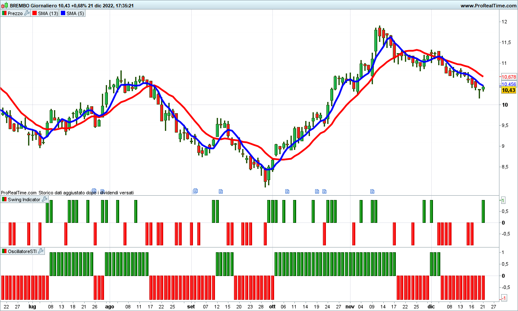Screen dimensions: 518x311
Task: Click the yellow 10,43 current price label
Action: 509,90
